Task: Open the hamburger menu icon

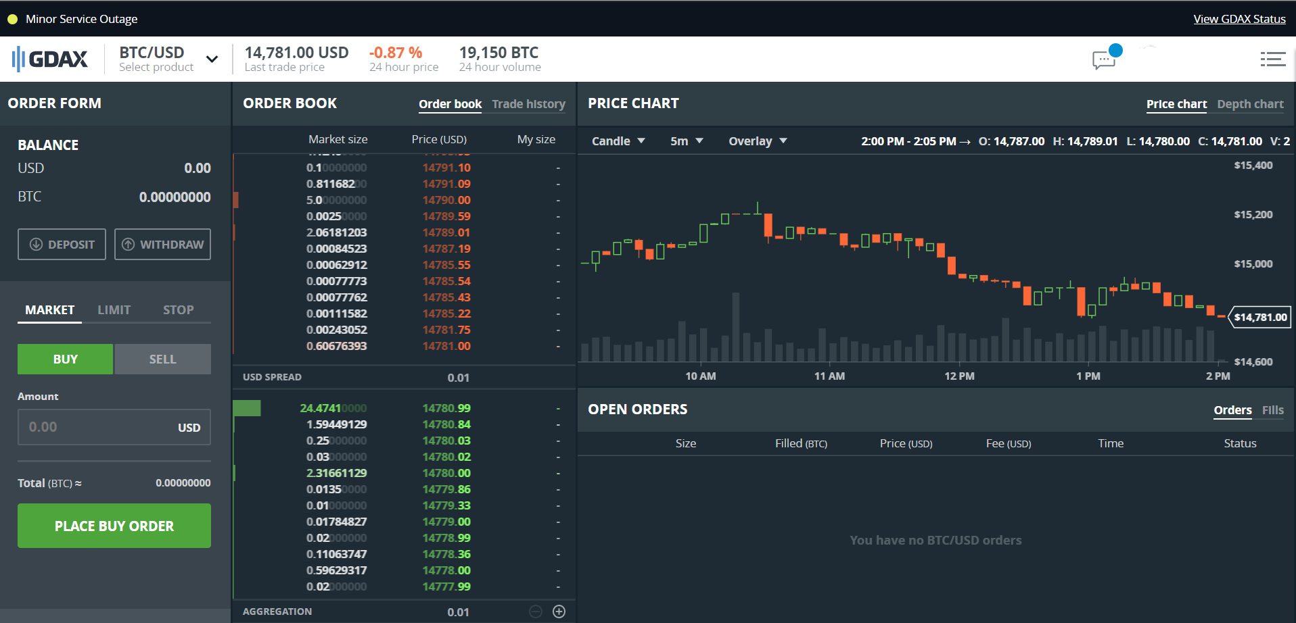Action: click(1272, 59)
